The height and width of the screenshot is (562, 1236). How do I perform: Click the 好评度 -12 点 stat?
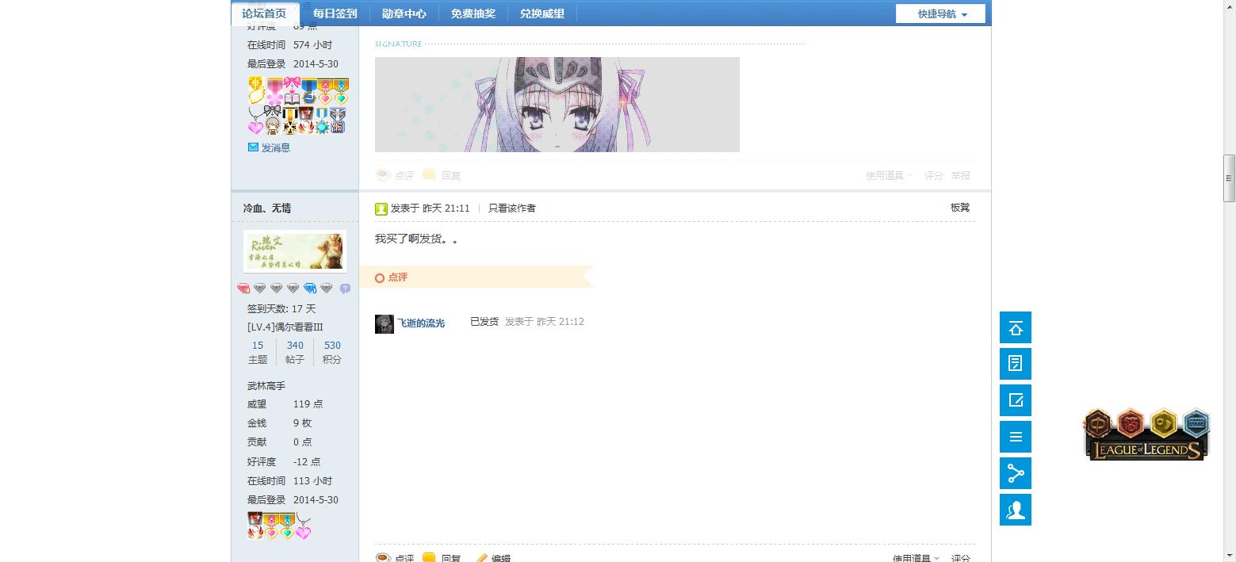click(284, 462)
